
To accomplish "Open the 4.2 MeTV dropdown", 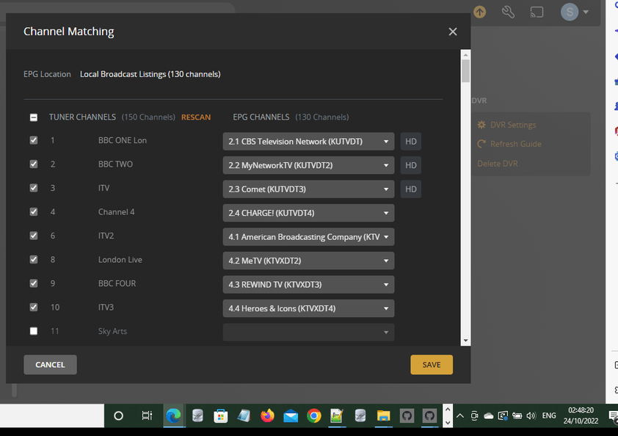I will tap(308, 261).
